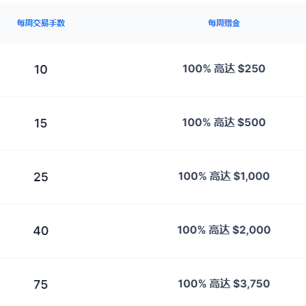Click the 100% 高达 $2,000 bonus text

[224, 230]
